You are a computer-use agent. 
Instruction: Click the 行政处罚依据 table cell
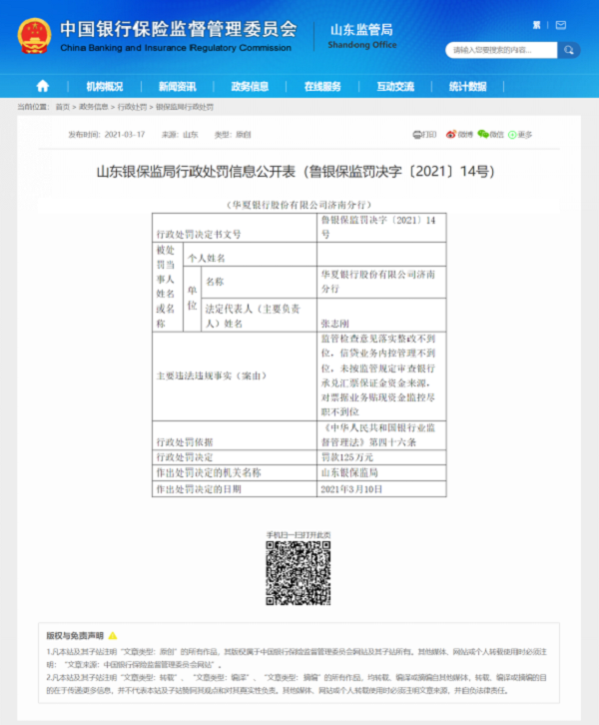click(x=235, y=435)
